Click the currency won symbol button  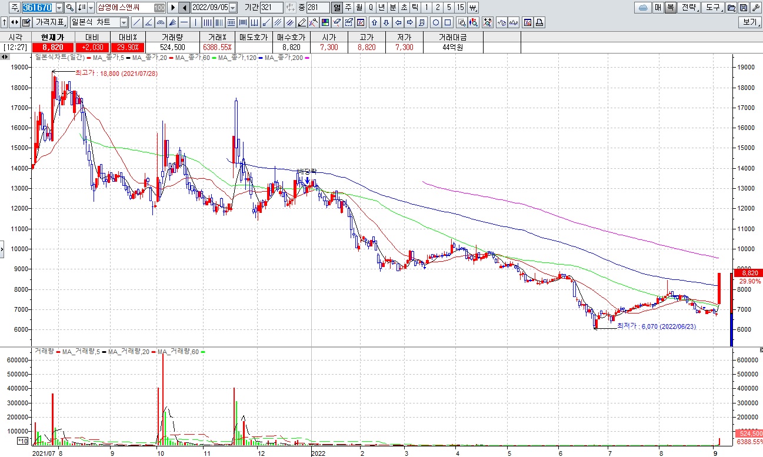point(473,8)
